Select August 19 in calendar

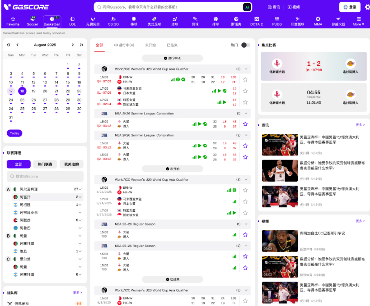point(33,91)
